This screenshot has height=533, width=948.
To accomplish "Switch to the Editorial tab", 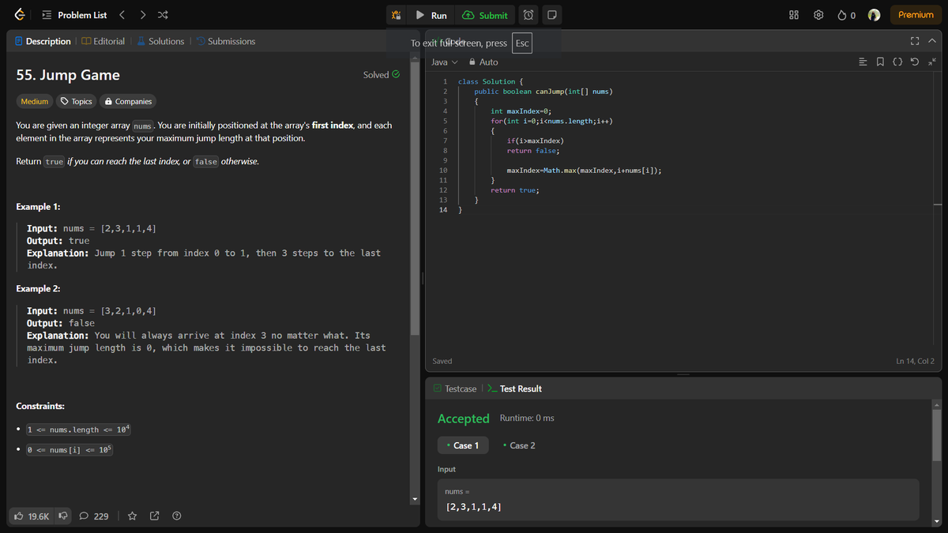I will click(x=103, y=41).
